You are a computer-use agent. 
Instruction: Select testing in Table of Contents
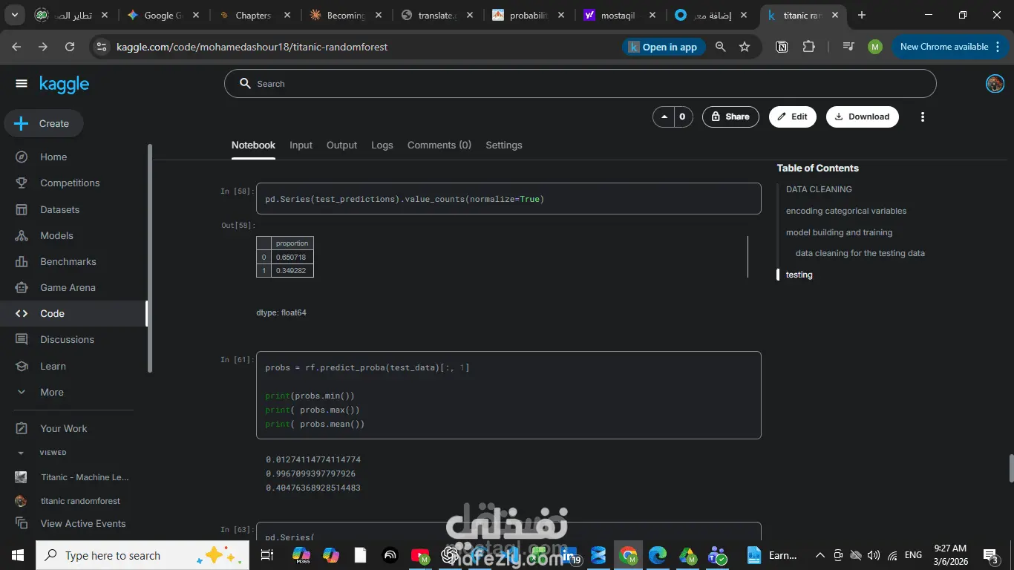click(x=799, y=275)
